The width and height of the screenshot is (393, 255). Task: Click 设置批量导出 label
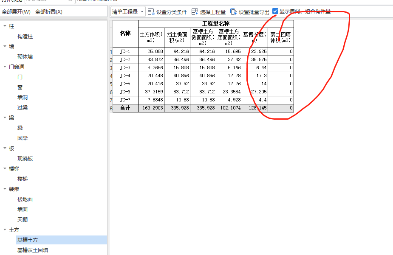[254, 12]
